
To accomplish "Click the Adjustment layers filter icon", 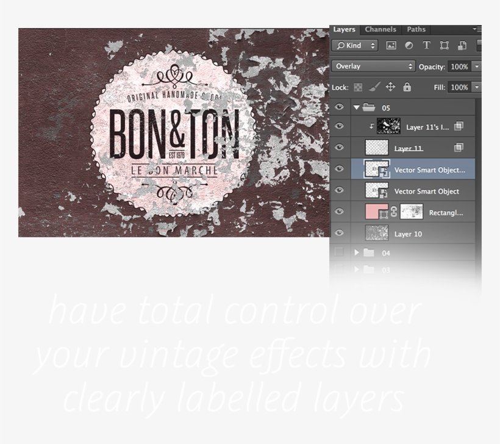I will pyautogui.click(x=409, y=45).
